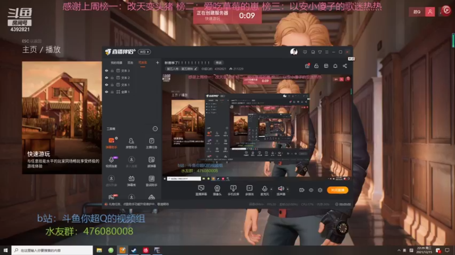Open the feedback message icon in title bar

click(x=305, y=52)
